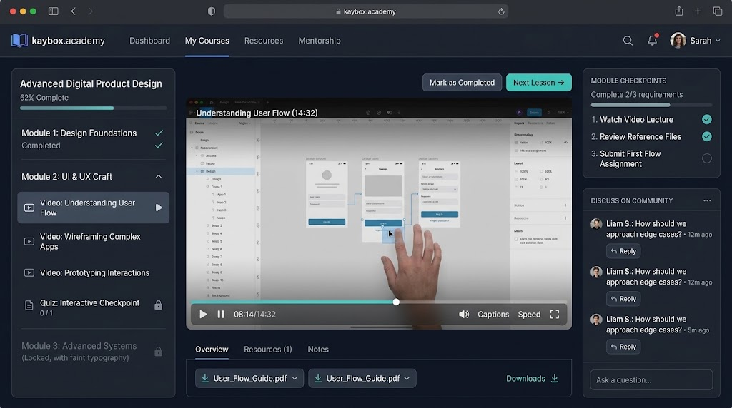The height and width of the screenshot is (408, 732).
Task: Open notifications bell icon
Action: 653,41
